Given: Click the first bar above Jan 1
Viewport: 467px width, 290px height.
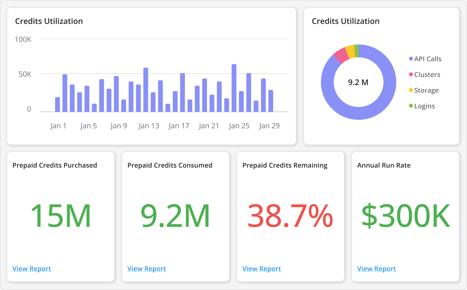Looking at the screenshot, I should tap(58, 104).
